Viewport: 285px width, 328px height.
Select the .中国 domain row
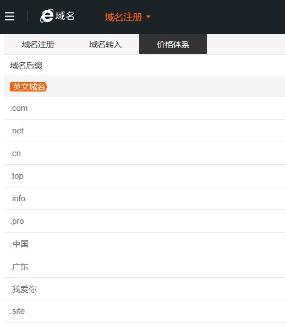[144, 244]
